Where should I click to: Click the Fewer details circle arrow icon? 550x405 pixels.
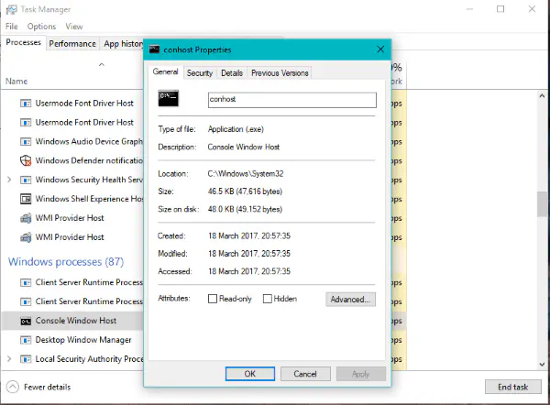point(12,387)
